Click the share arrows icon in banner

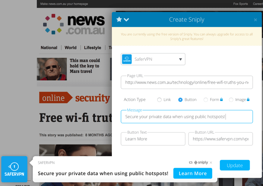pos(191,162)
